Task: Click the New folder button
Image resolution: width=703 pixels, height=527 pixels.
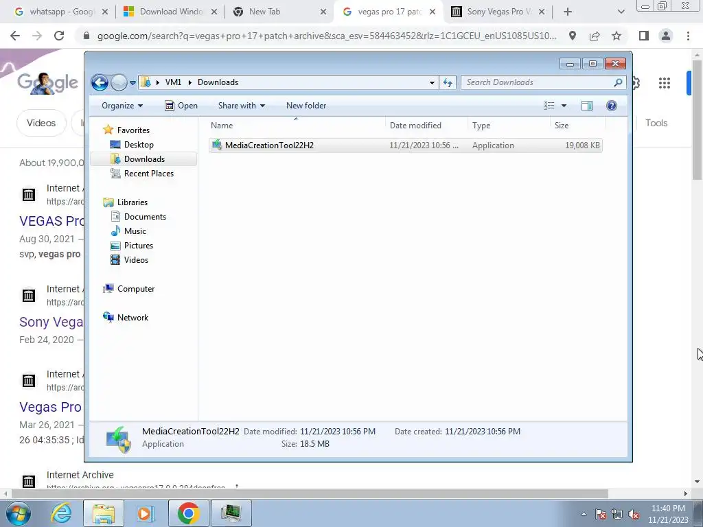Action: pos(306,106)
